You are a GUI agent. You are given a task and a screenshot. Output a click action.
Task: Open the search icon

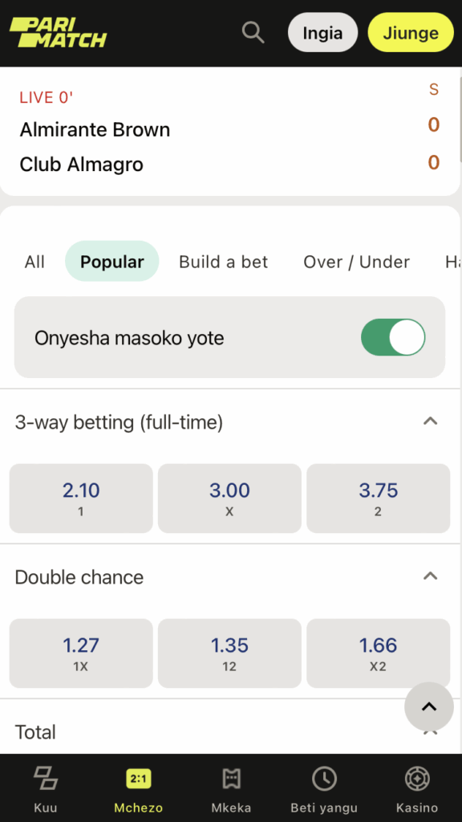click(x=253, y=32)
